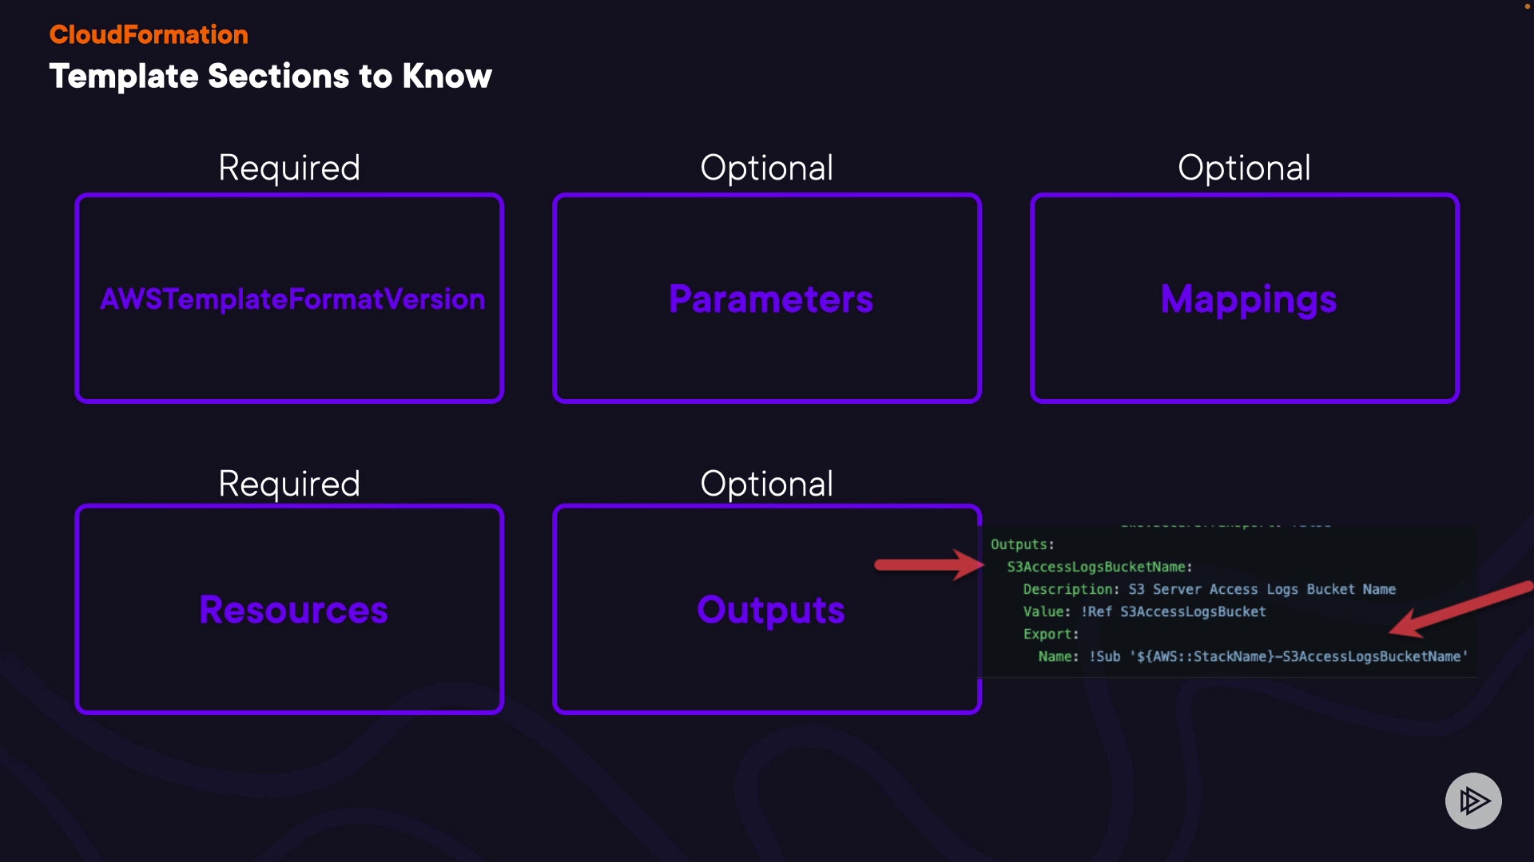This screenshot has width=1534, height=862.
Task: Open the Mappings section box
Action: [1245, 298]
